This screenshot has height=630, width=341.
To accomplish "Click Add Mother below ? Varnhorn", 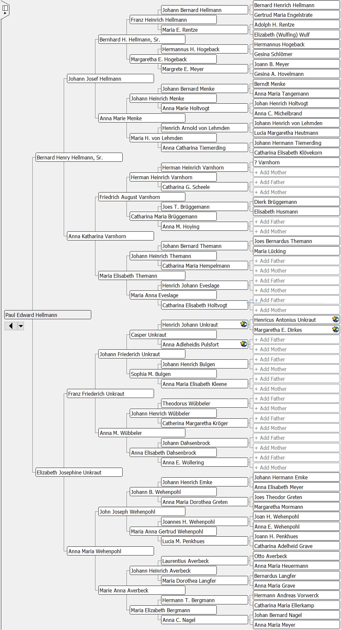I will (296, 172).
